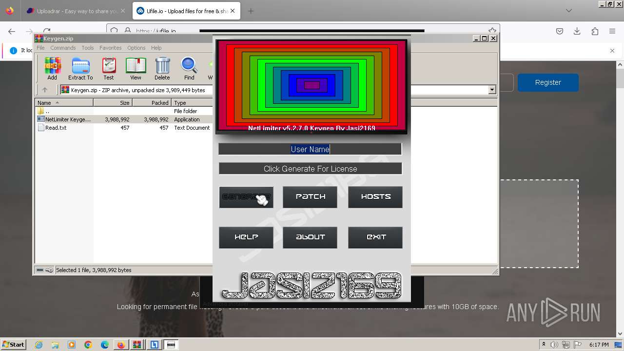Click the GENERATE button in the keygen
Viewport: 624px width, 351px height.
[x=246, y=197]
